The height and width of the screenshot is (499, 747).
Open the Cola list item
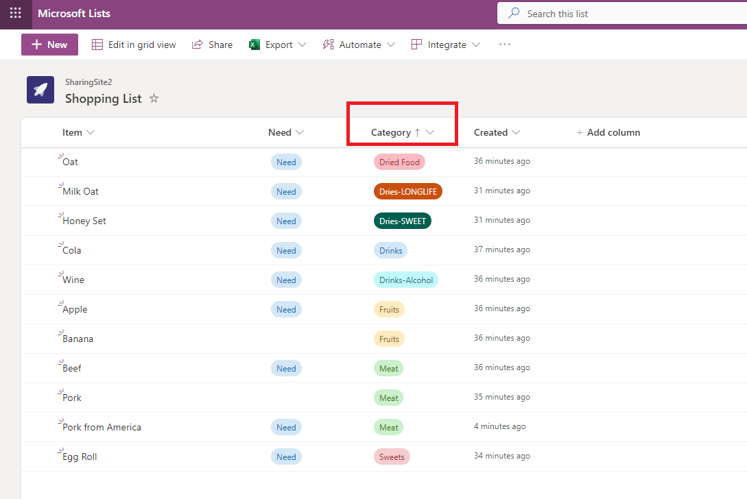(72, 250)
